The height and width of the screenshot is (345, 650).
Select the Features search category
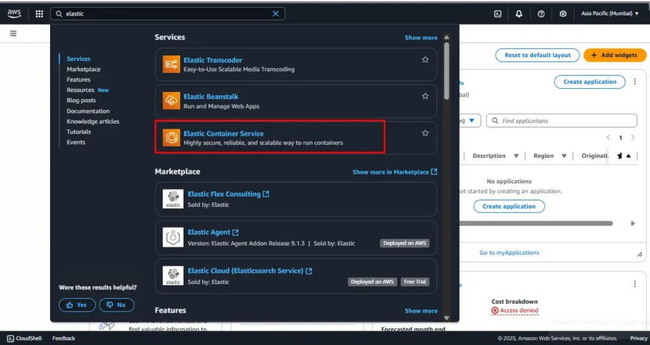78,79
